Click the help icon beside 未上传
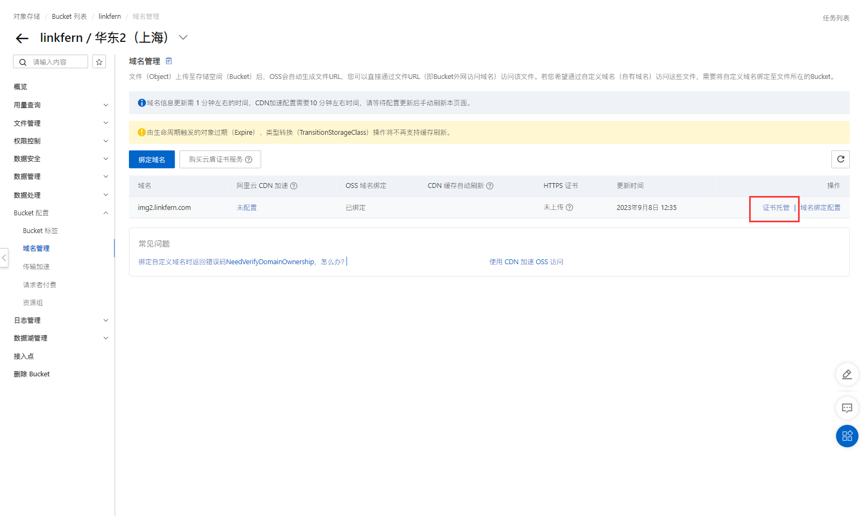862x516 pixels. point(570,208)
